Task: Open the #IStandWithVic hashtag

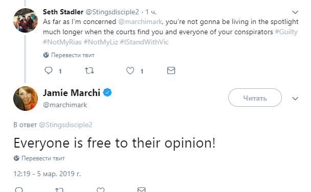Action: pyautogui.click(x=144, y=42)
